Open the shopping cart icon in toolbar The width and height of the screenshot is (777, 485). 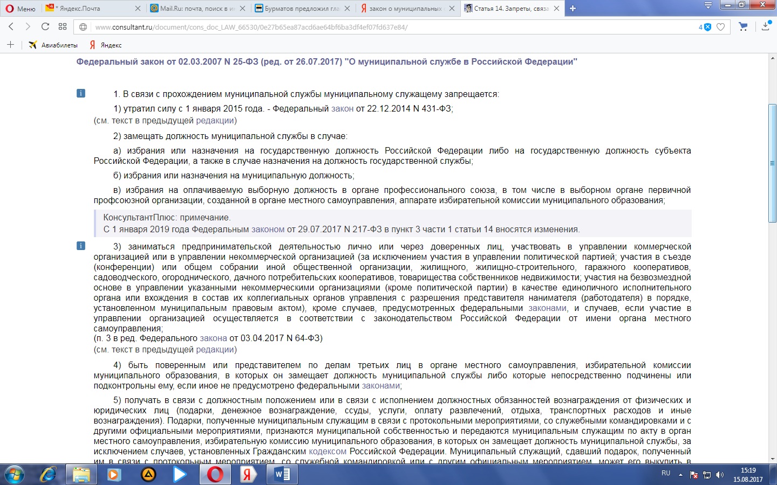(x=743, y=26)
